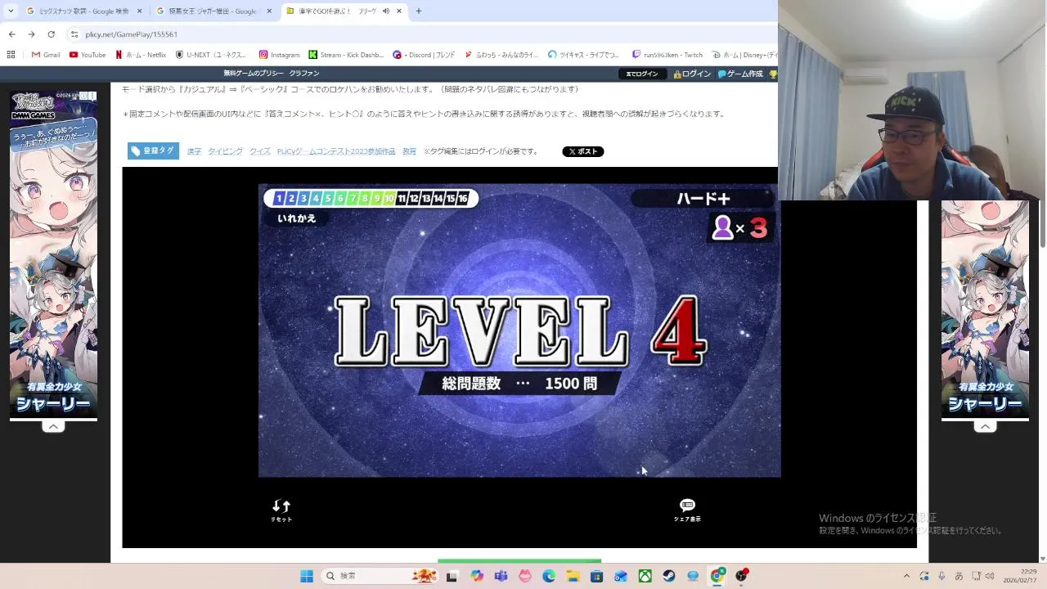Open Xbox app from the taskbar
The height and width of the screenshot is (589, 1047).
[645, 576]
